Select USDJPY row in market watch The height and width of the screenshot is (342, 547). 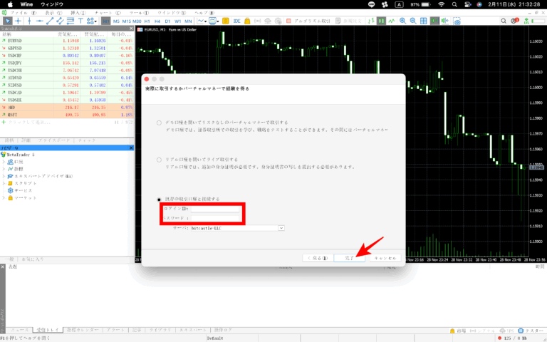click(67, 63)
